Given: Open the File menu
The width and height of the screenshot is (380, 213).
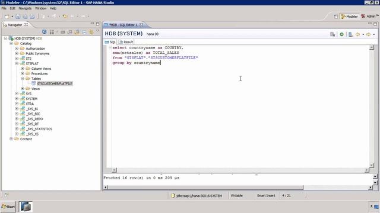Looking at the screenshot, I should pyautogui.click(x=4, y=8).
